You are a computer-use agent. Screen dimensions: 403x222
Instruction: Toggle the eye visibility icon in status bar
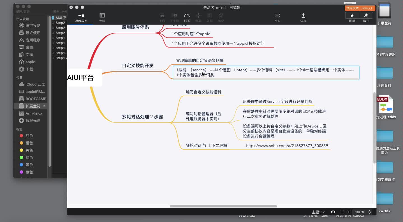pyautogui.click(x=333, y=212)
